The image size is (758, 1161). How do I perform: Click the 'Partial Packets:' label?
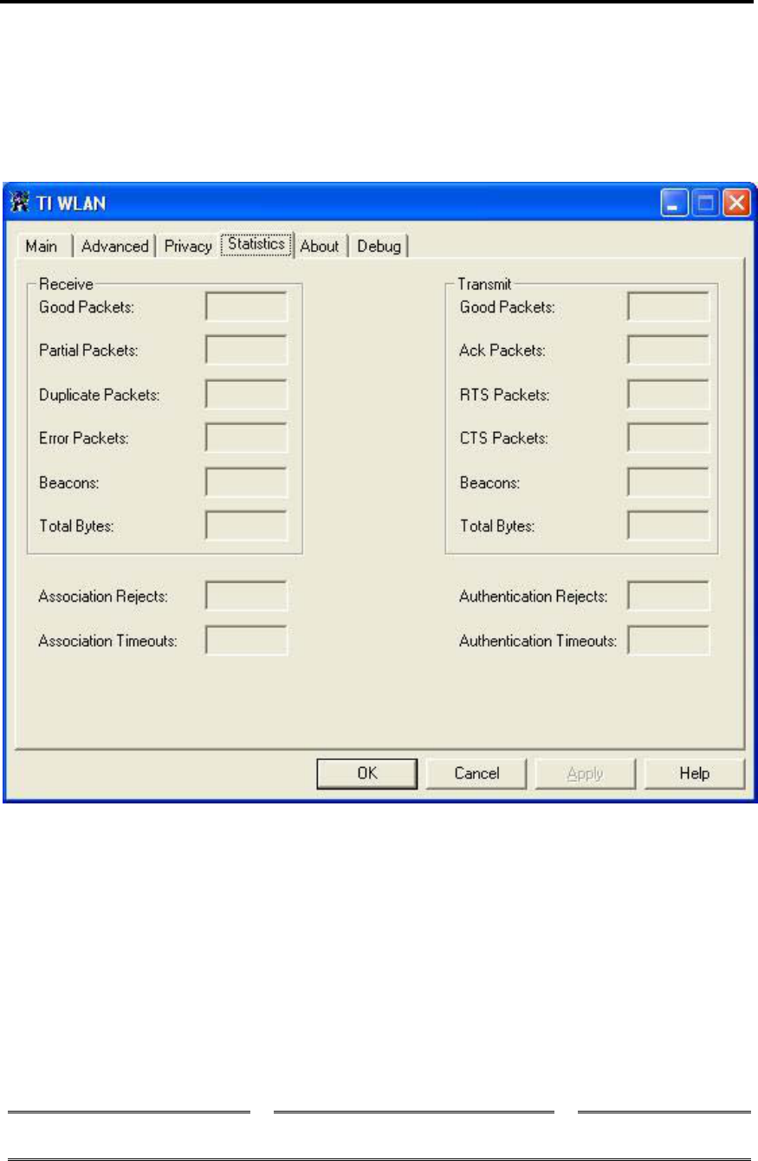point(88,351)
